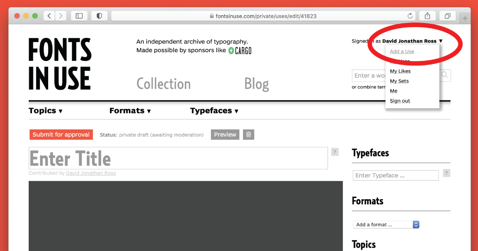Go back with Safari back arrow
Viewport: 478px width, 251px height.
tap(49, 16)
